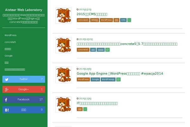Image resolution: width=190 pixels, height=127 pixels.
Task: Select concrete5 tag on the 2015 CMS post
Action: pos(83,20)
